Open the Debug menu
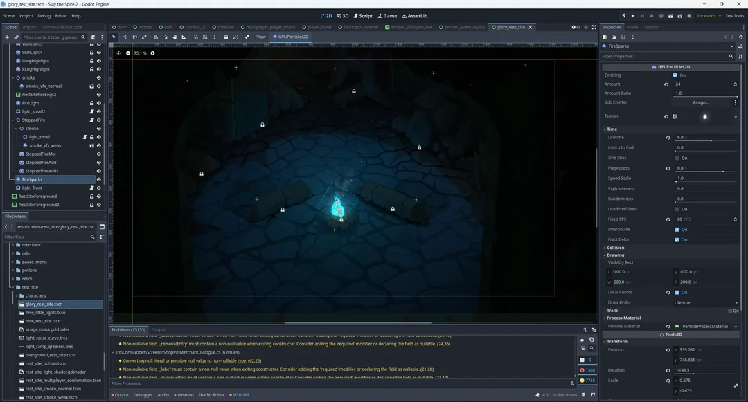The height and width of the screenshot is (402, 748). (x=44, y=15)
